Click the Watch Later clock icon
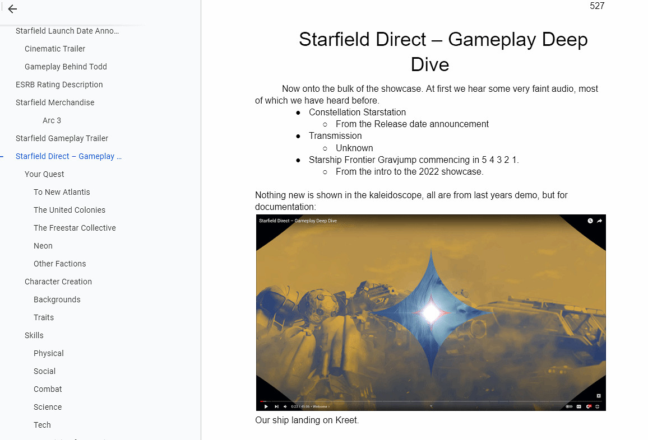This screenshot has height=440, width=648. [590, 221]
